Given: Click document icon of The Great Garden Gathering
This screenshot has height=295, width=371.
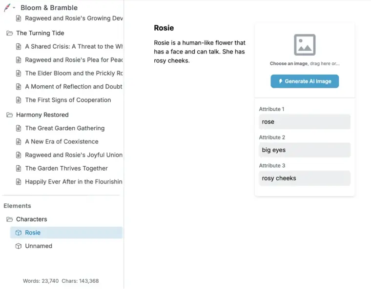Looking at the screenshot, I should click(19, 128).
